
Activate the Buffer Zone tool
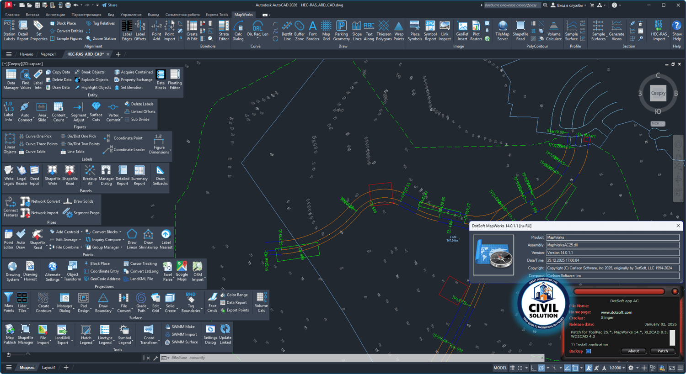click(300, 31)
